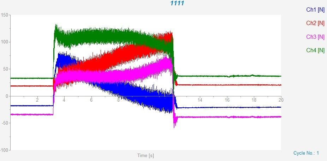Click the Time [s] axis label
This screenshot has width=327, height=161.
pos(145,155)
